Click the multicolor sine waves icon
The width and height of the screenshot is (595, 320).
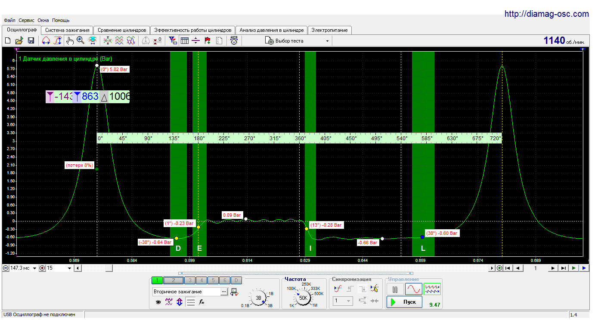131,40
